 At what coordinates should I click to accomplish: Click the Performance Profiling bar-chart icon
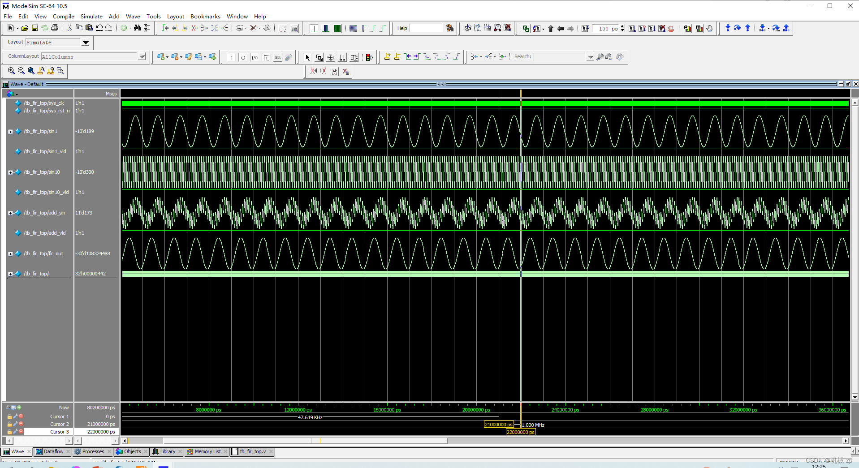pos(687,29)
